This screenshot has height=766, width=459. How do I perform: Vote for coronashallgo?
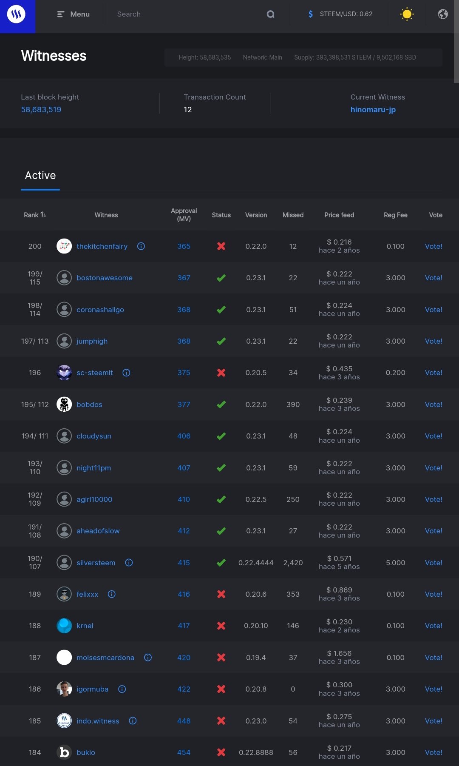tap(433, 310)
